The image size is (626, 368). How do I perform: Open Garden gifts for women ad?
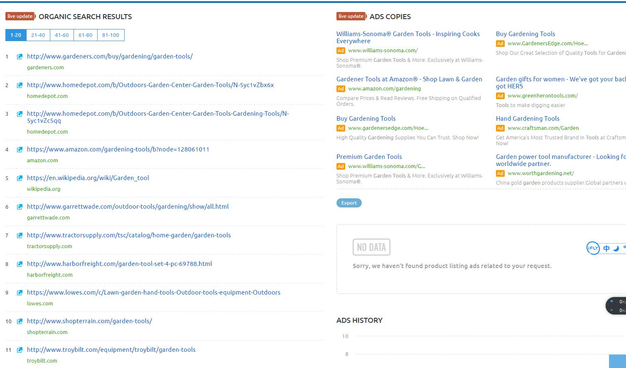[561, 83]
